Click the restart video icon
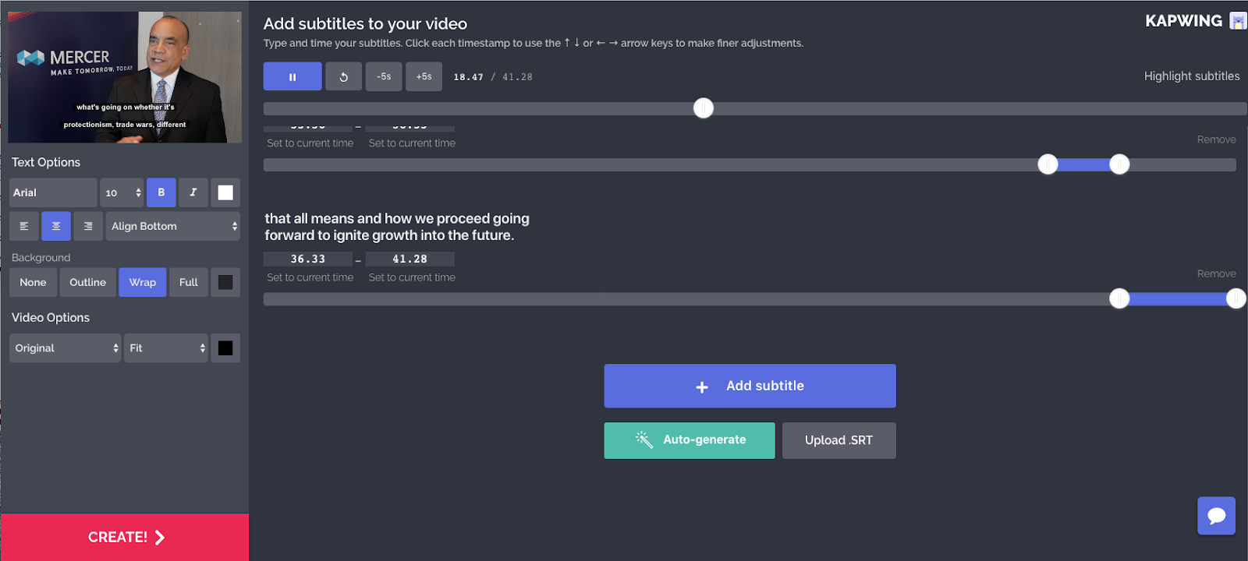Screen dimensions: 1248x561 tap(343, 76)
